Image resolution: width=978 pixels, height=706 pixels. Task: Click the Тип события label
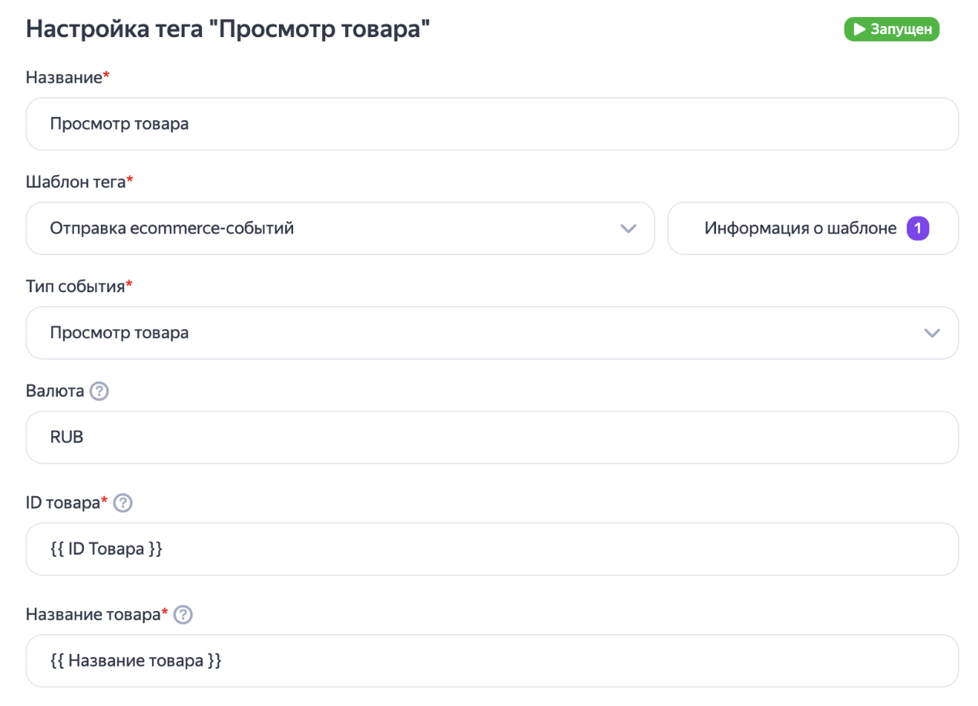click(x=75, y=286)
